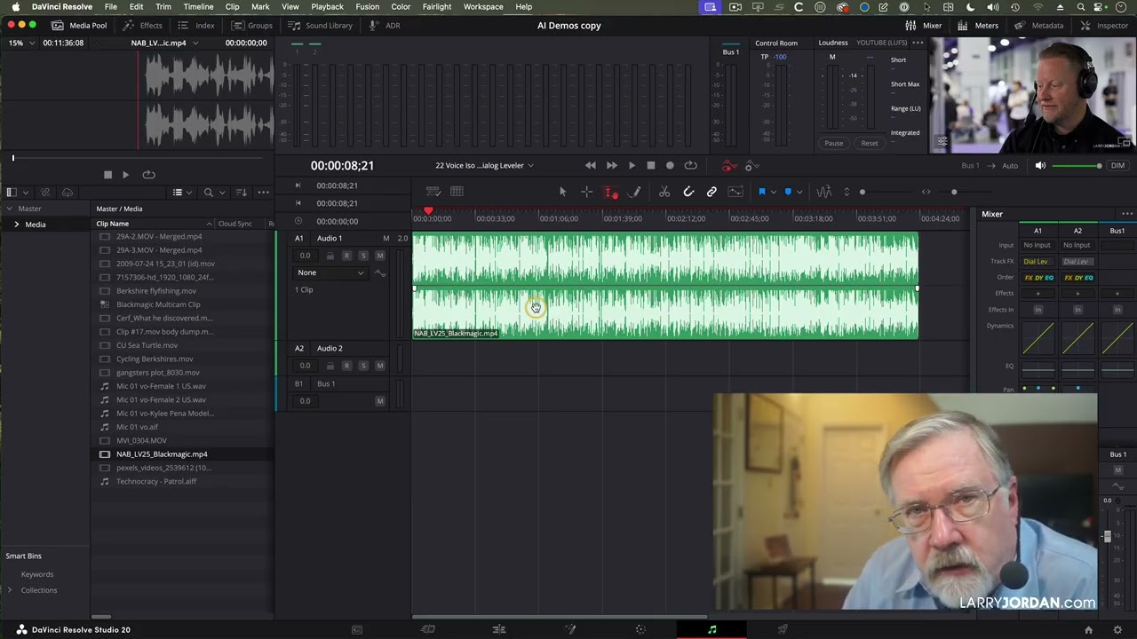1137x639 pixels.
Task: Stop the media pool preview clip
Action: (x=107, y=175)
